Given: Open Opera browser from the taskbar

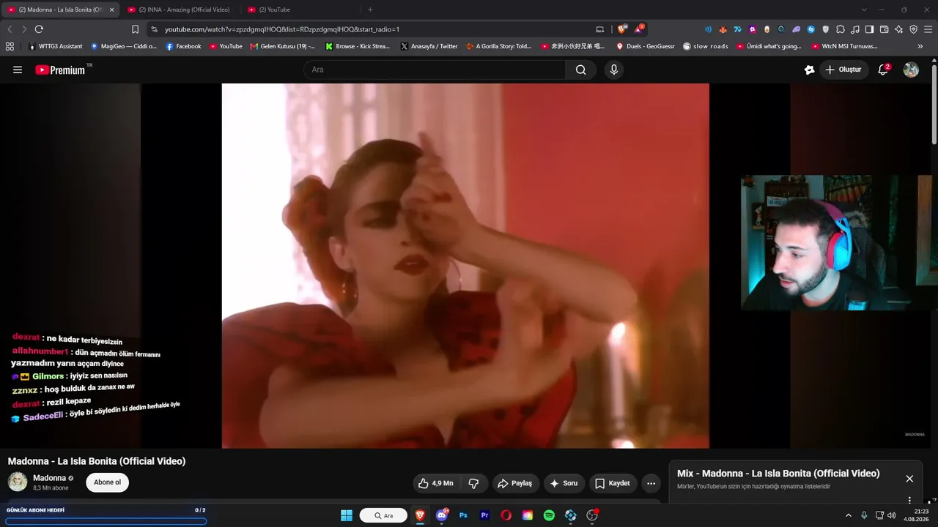Looking at the screenshot, I should (506, 515).
